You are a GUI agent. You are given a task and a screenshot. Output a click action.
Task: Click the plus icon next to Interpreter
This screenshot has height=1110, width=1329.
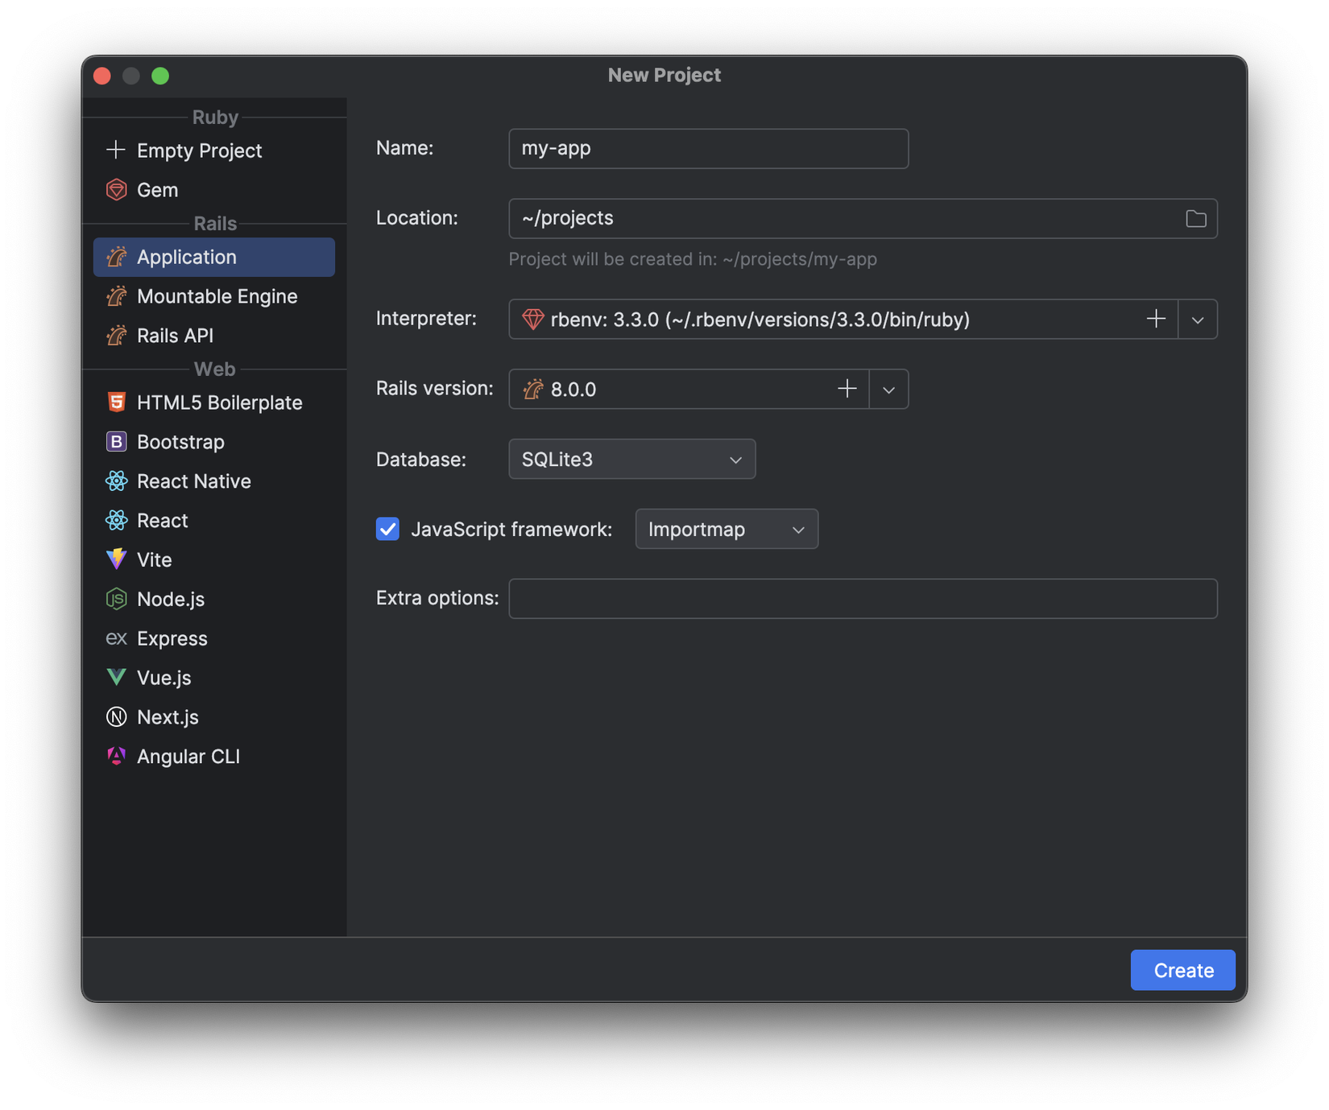tap(1156, 320)
